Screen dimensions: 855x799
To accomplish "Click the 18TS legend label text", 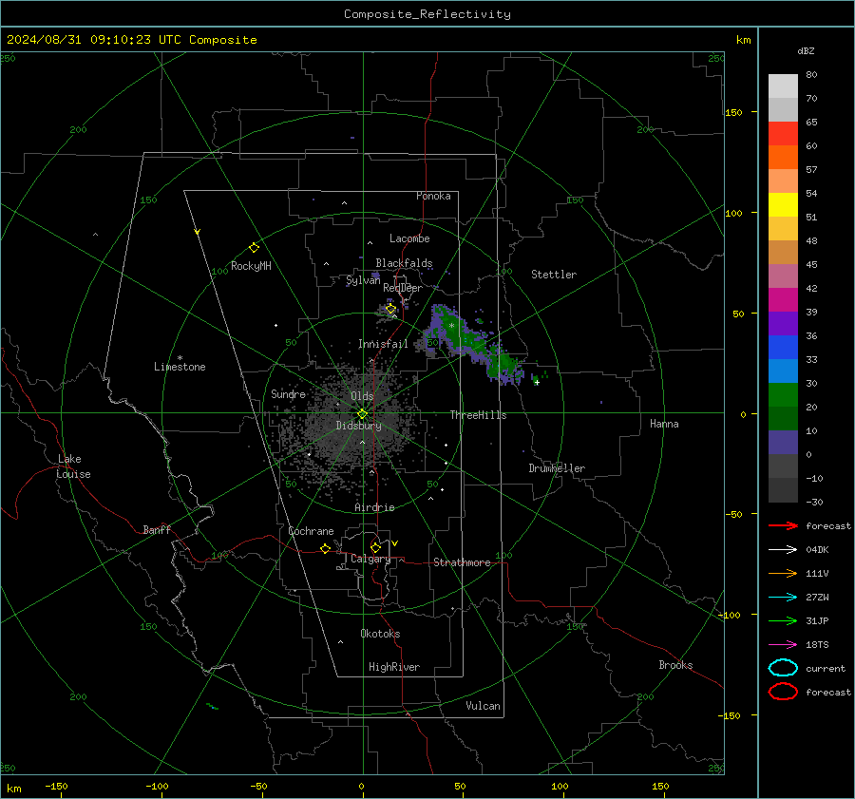I will click(x=817, y=645).
